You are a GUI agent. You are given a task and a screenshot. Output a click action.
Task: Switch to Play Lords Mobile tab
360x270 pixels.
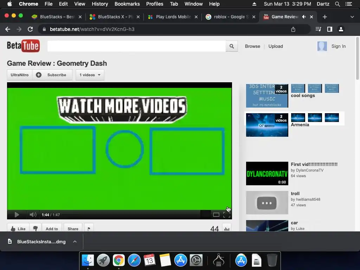coord(172,17)
